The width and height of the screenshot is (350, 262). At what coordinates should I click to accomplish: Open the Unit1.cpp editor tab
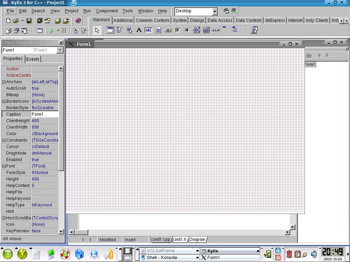pos(161,239)
